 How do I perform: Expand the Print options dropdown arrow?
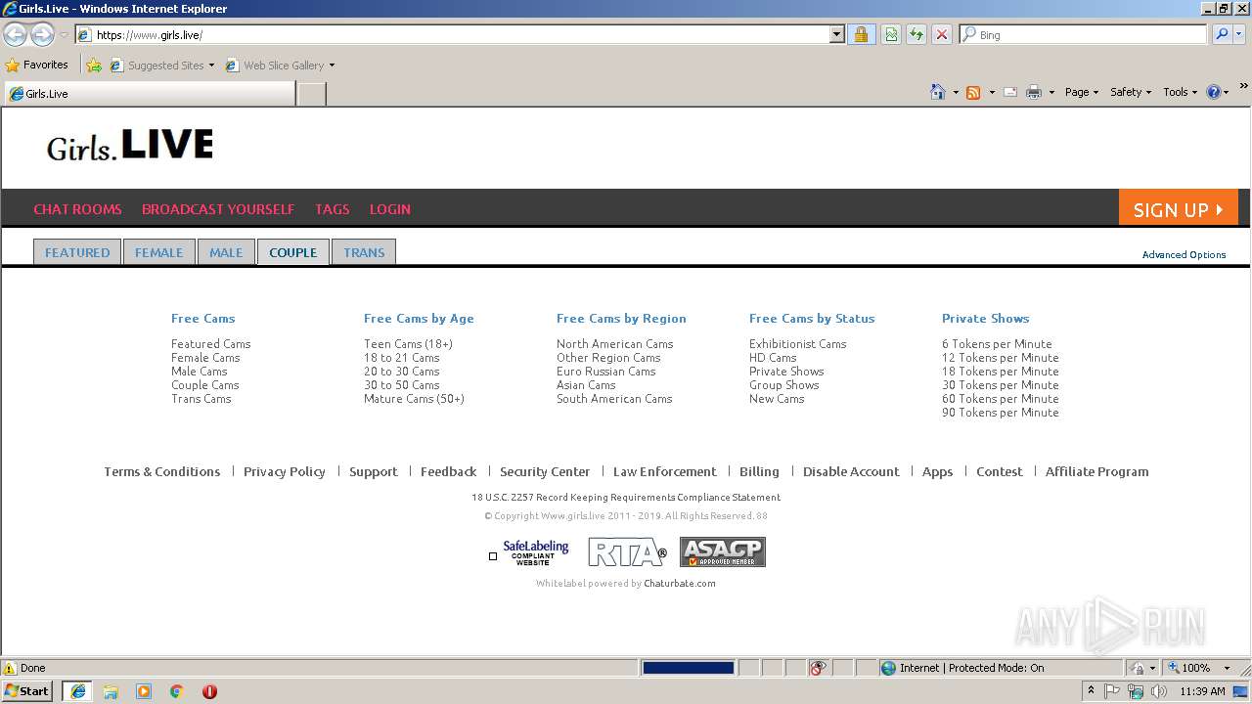(1051, 92)
